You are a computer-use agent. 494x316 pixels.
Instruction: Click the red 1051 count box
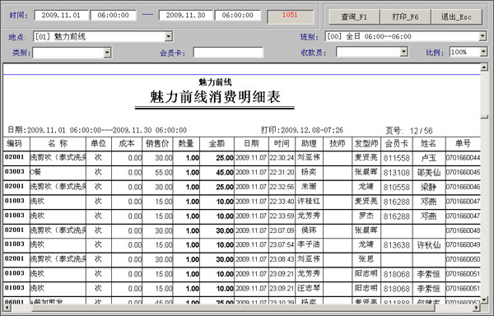point(290,16)
